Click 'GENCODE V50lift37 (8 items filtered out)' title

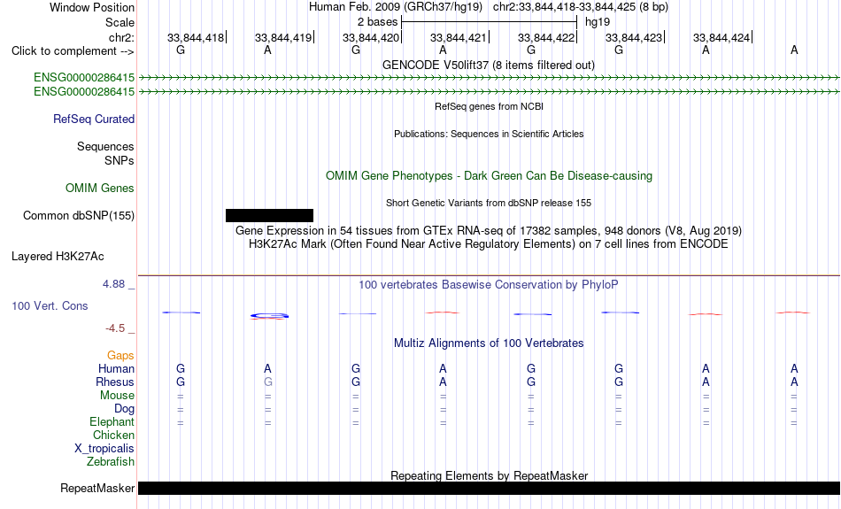(489, 65)
